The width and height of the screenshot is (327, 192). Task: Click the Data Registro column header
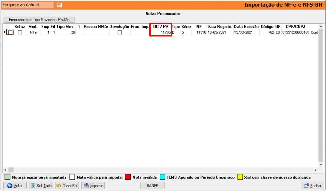(220, 27)
